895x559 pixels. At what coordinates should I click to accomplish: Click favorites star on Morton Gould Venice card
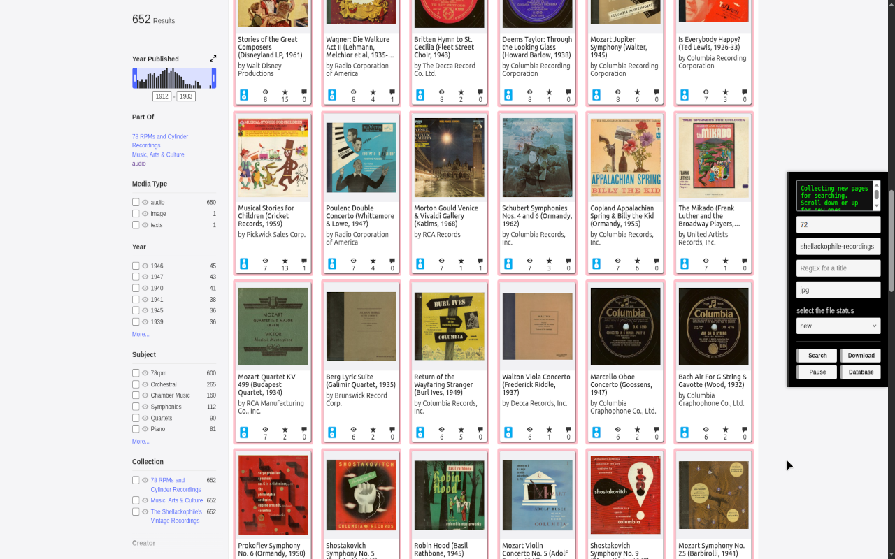[461, 261]
